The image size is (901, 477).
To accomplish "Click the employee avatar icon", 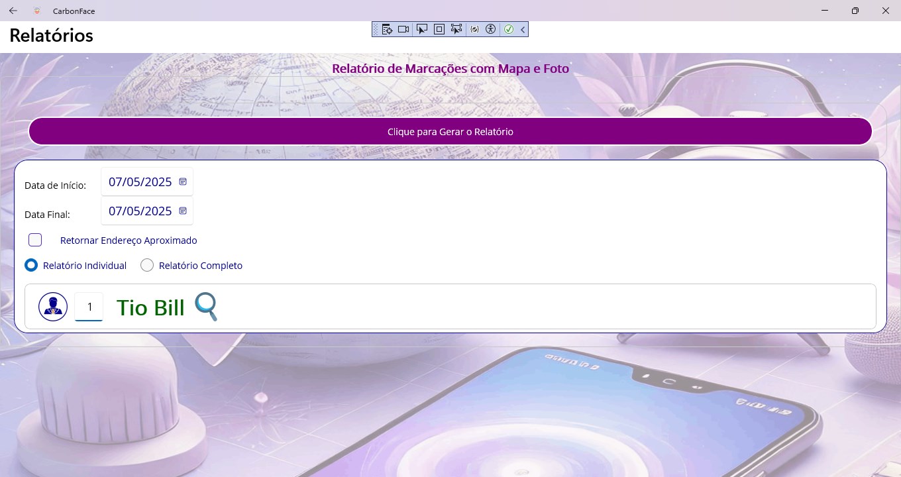I will click(53, 307).
